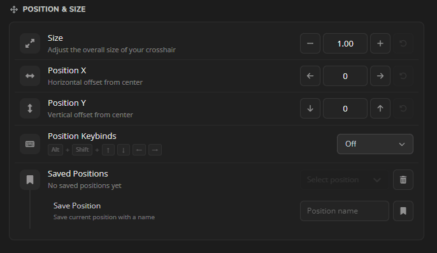Click the Shift key badge

(82, 150)
